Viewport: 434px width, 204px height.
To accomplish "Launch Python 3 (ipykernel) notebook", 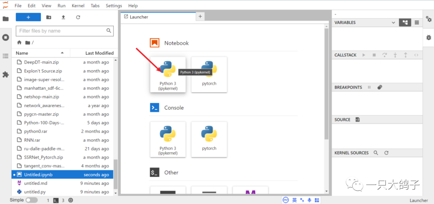I will click(168, 75).
